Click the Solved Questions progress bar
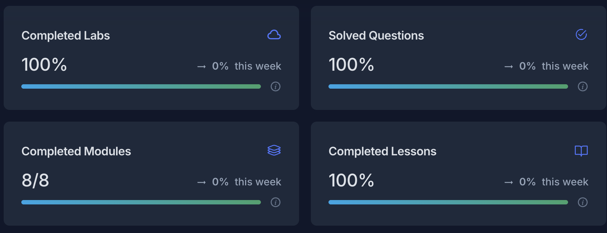Image resolution: width=607 pixels, height=233 pixels. point(448,86)
